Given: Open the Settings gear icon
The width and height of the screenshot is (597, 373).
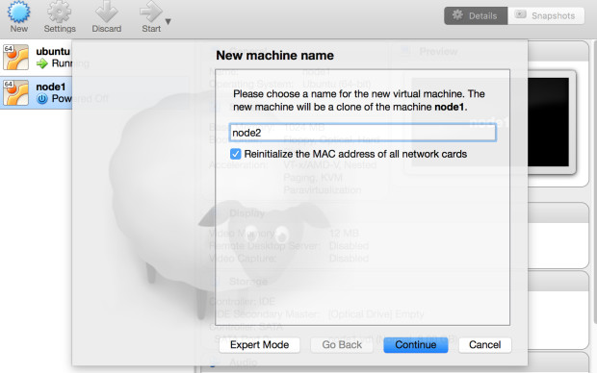Looking at the screenshot, I should [x=59, y=12].
